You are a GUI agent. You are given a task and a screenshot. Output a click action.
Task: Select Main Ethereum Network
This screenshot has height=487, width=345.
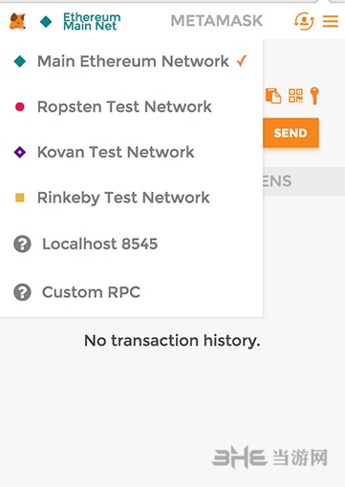pyautogui.click(x=131, y=61)
